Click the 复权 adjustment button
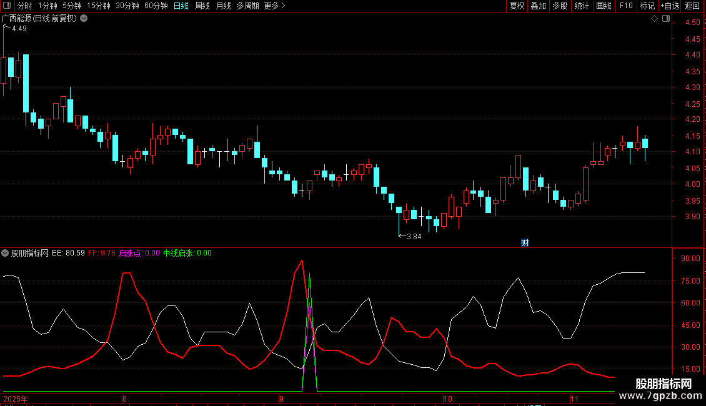 click(517, 6)
